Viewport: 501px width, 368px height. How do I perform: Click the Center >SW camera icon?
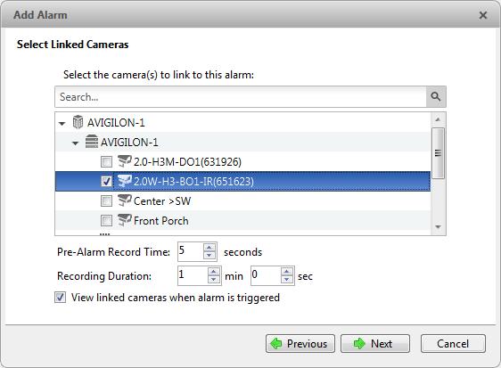[x=124, y=200]
